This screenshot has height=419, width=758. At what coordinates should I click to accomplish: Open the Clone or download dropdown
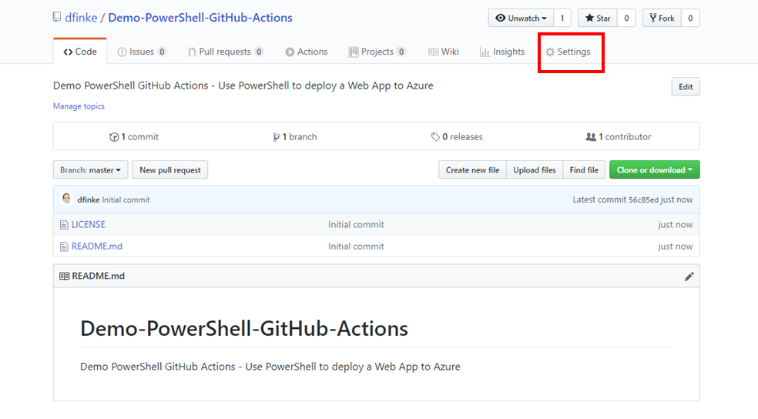655,169
